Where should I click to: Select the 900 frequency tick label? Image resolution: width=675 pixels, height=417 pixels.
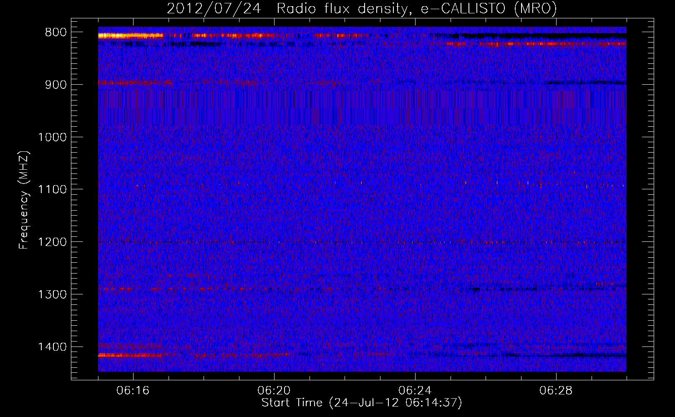(x=55, y=85)
